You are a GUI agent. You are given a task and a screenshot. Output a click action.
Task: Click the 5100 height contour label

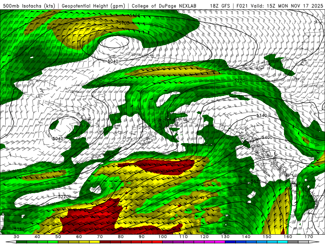pyautogui.click(x=124, y=23)
